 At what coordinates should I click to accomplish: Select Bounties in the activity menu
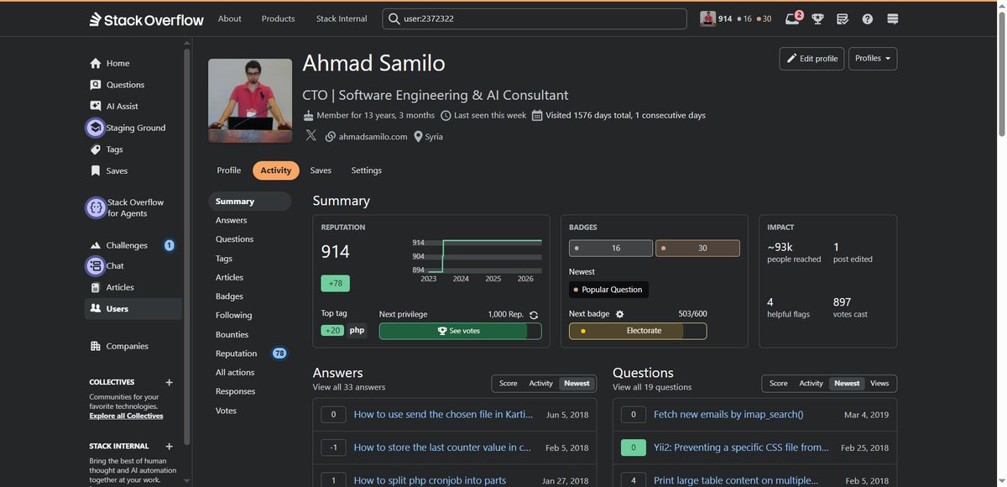coord(232,334)
